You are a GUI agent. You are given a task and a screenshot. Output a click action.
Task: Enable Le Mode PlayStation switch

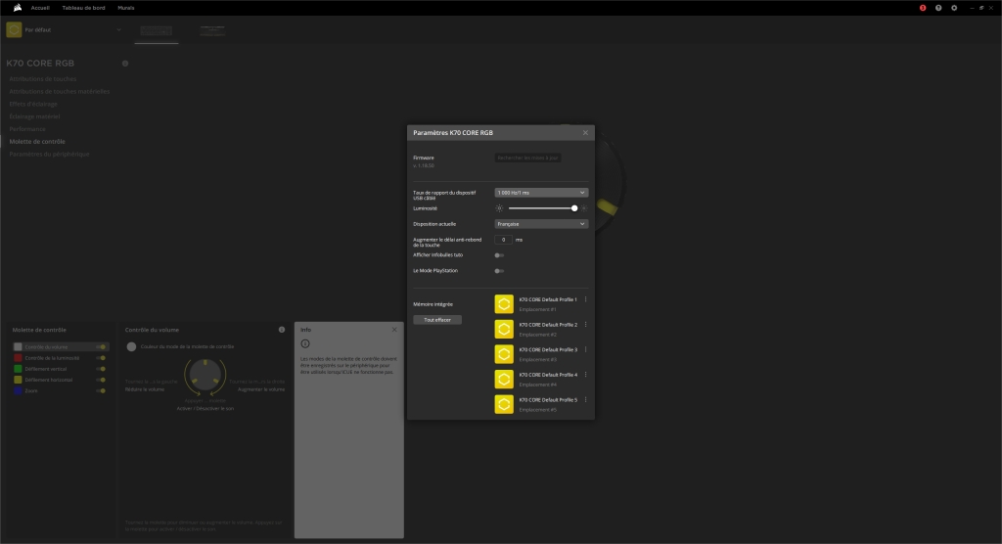(x=499, y=270)
